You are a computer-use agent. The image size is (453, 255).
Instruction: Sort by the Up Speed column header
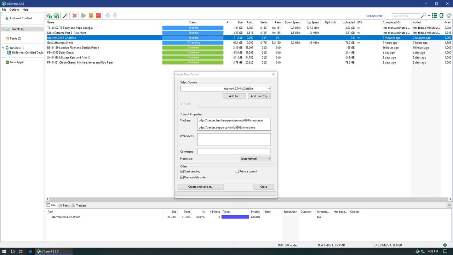pos(311,22)
